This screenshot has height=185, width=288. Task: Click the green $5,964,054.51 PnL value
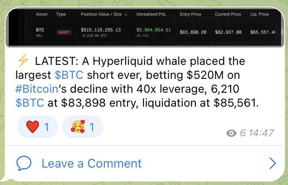(153, 30)
